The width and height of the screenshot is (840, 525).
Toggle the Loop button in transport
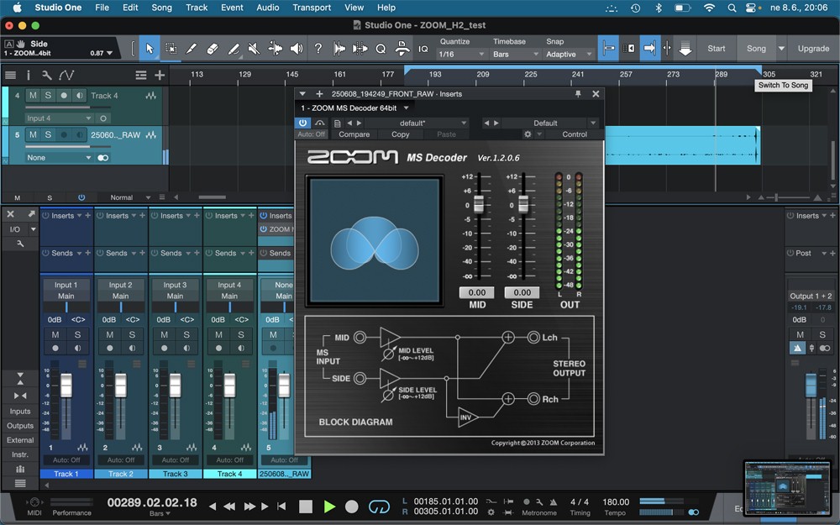point(379,507)
